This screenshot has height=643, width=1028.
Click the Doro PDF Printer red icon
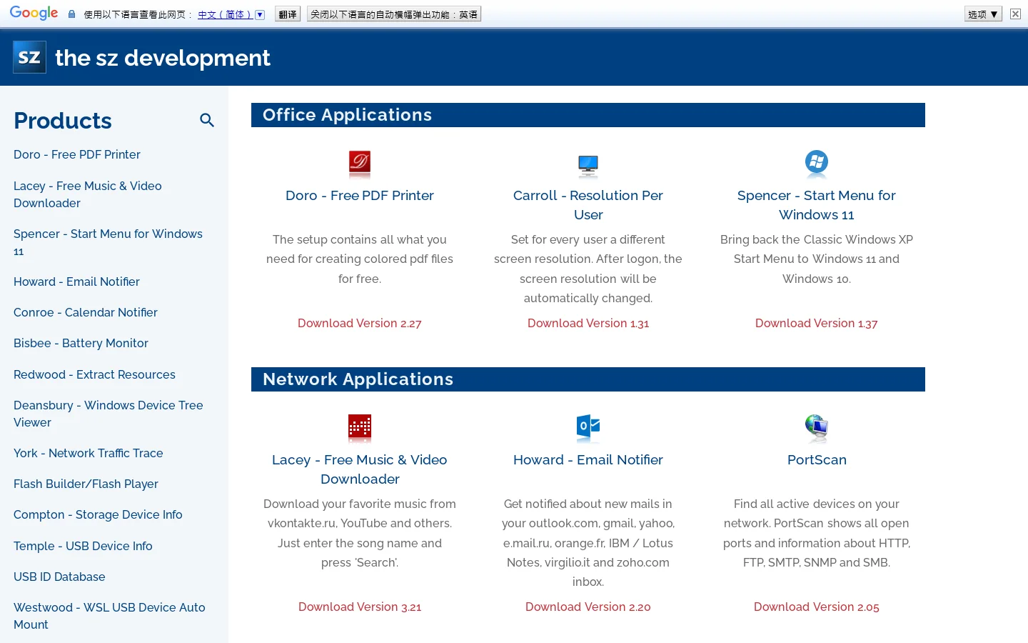click(x=360, y=164)
